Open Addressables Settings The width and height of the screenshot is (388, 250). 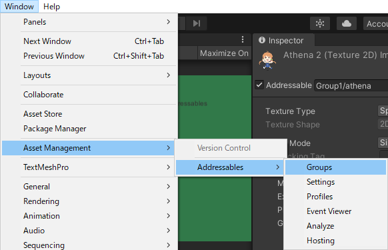pyautogui.click(x=335, y=182)
